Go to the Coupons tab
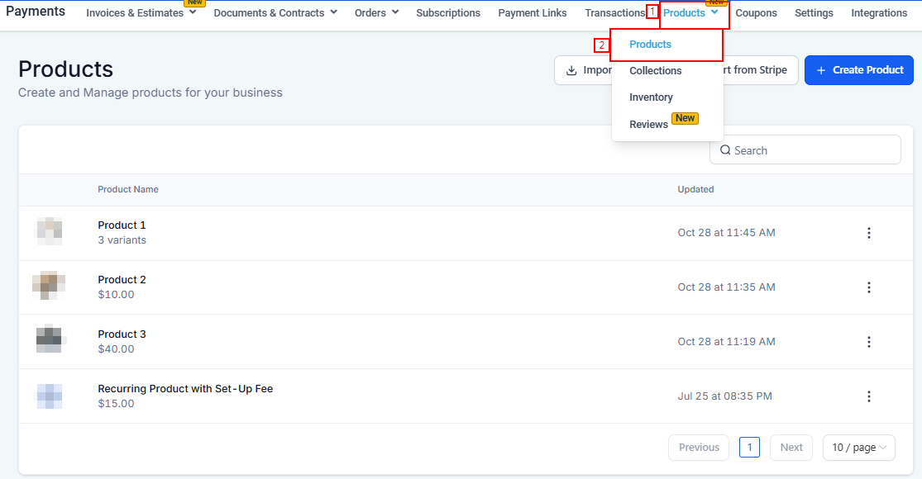 [x=756, y=13]
